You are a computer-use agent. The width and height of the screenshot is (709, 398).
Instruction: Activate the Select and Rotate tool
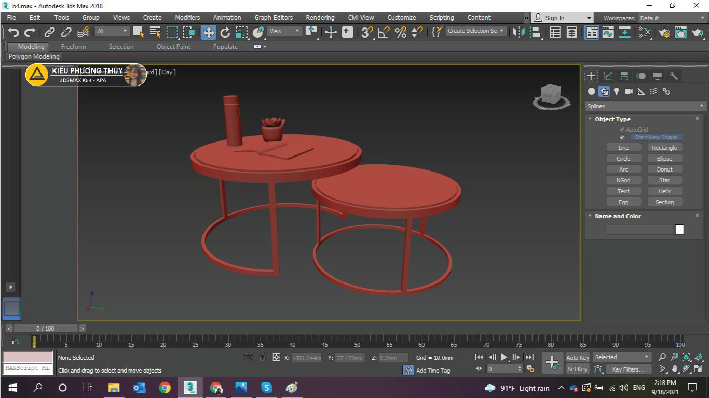[225, 32]
